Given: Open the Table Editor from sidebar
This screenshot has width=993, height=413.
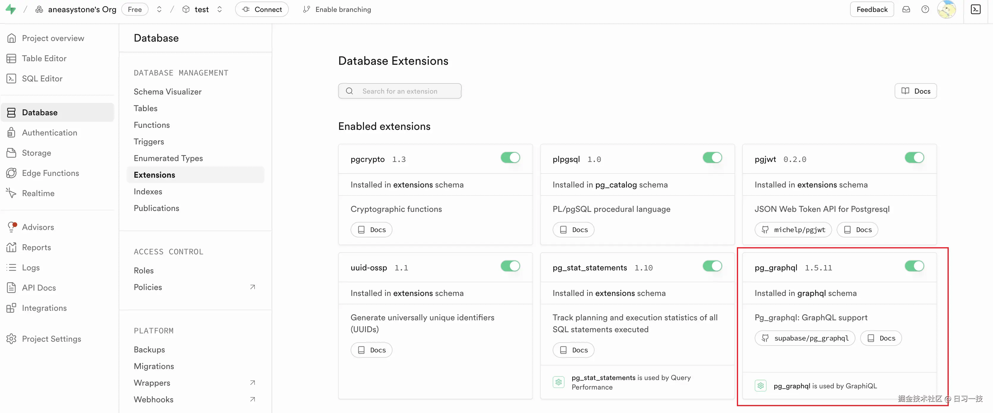Looking at the screenshot, I should 44,58.
